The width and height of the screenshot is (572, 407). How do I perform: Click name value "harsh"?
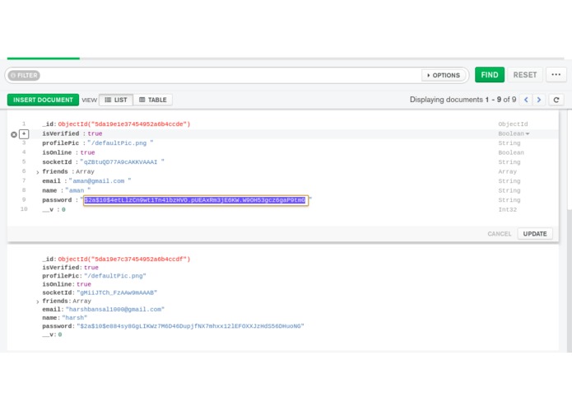74,317
